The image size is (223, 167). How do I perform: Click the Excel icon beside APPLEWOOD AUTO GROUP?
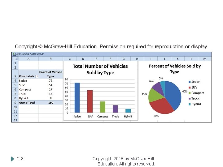coord(14,54)
